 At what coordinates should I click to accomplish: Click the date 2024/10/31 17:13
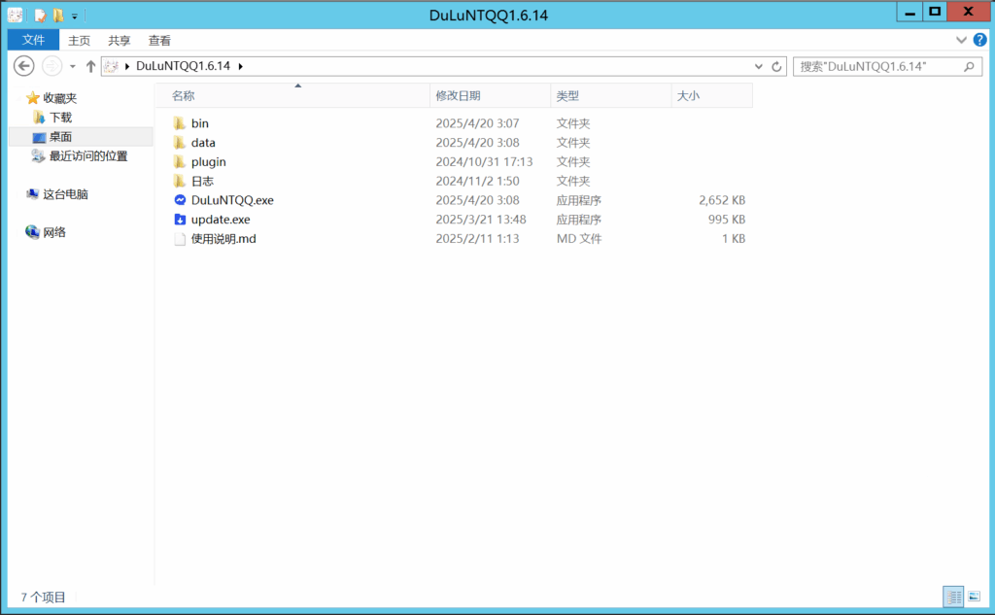point(484,162)
